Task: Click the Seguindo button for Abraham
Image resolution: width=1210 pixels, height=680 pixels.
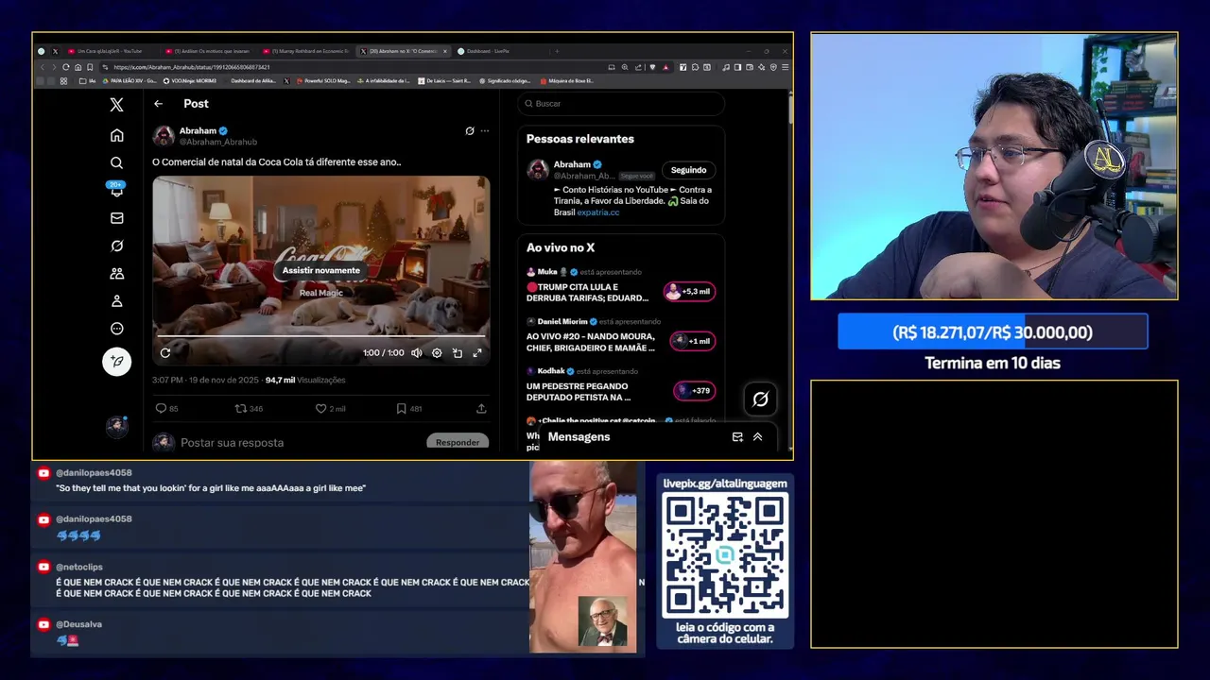Action: 688,170
